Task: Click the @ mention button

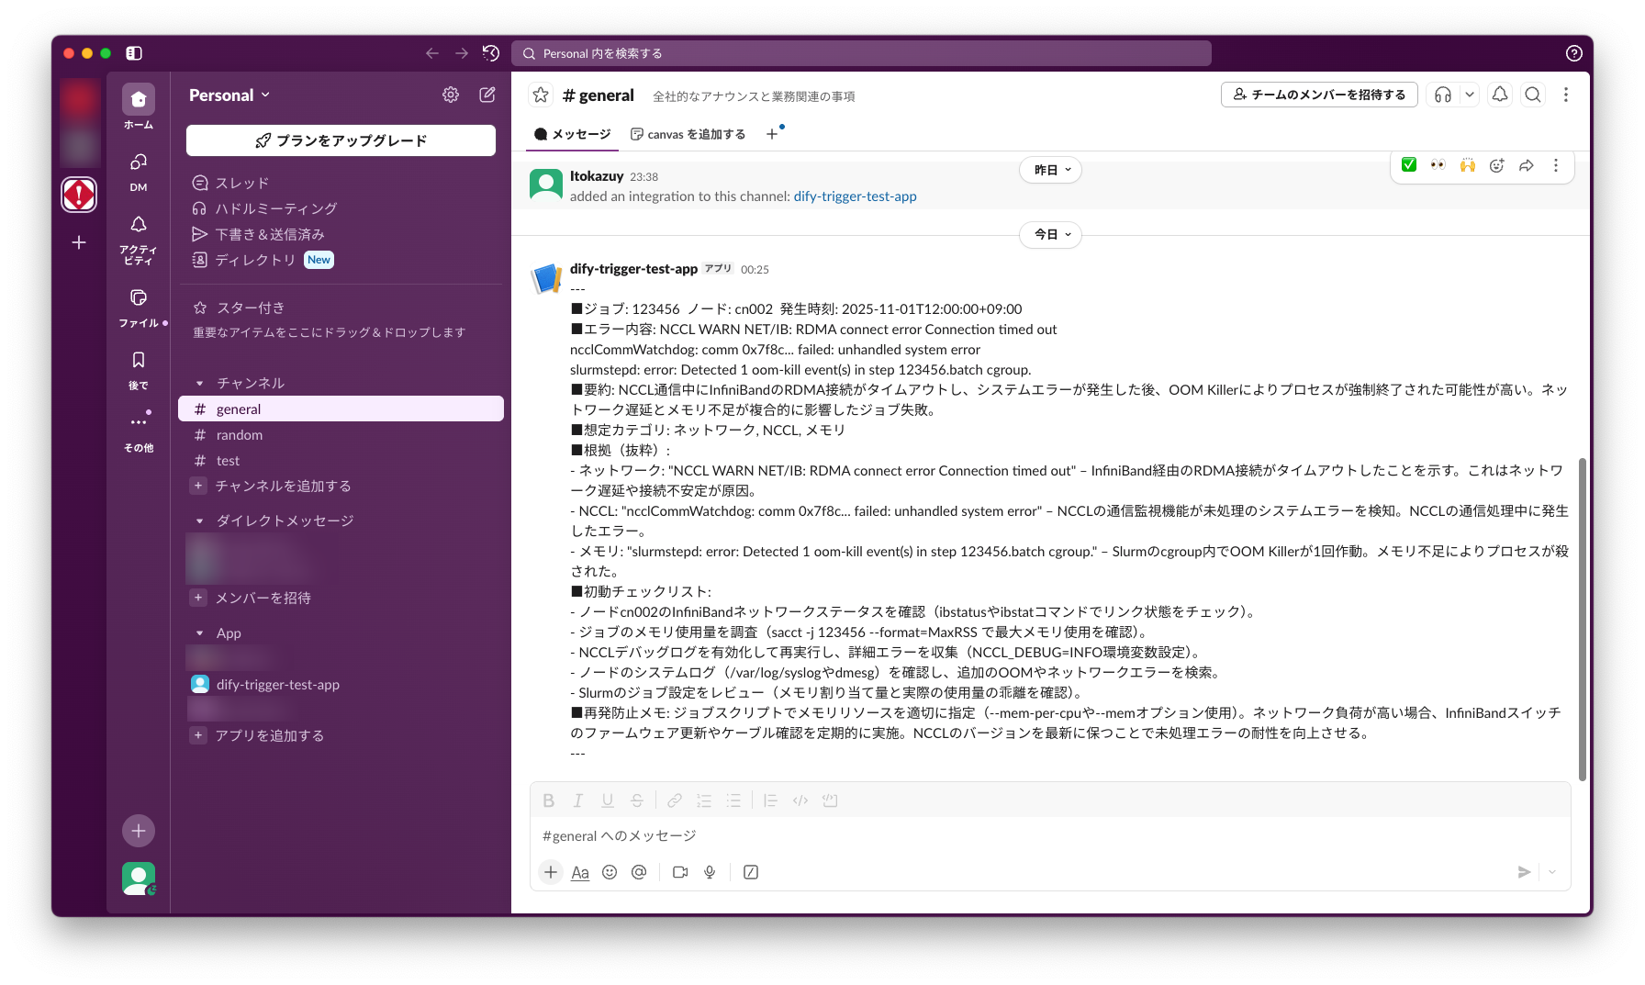Action: (x=639, y=872)
